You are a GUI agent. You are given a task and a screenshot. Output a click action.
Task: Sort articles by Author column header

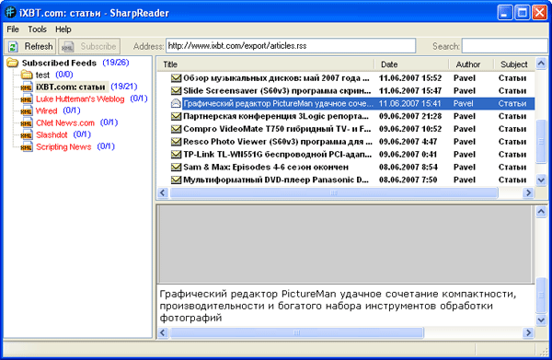point(471,64)
